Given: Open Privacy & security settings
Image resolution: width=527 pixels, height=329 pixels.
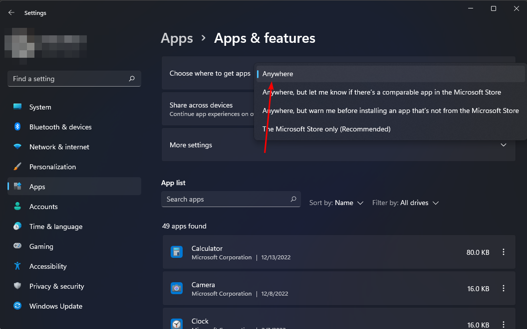Looking at the screenshot, I should [x=57, y=286].
